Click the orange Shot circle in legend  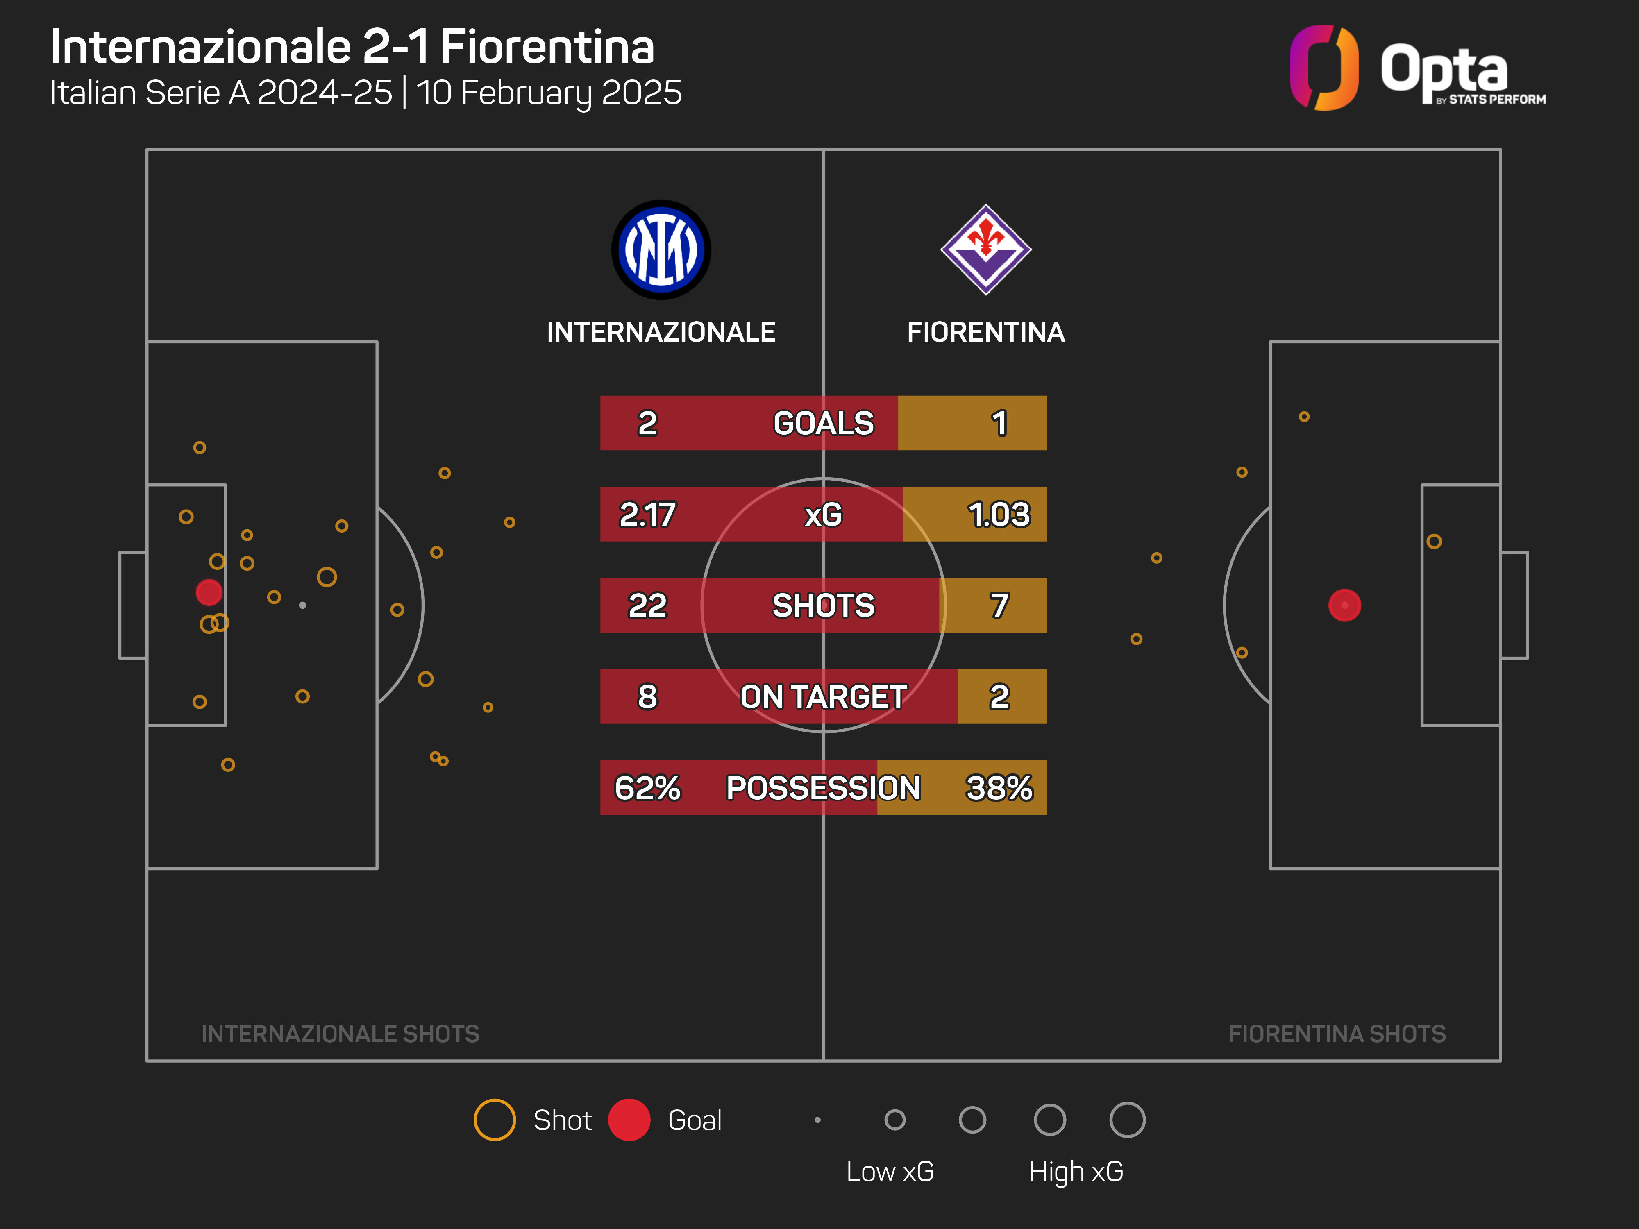494,1119
